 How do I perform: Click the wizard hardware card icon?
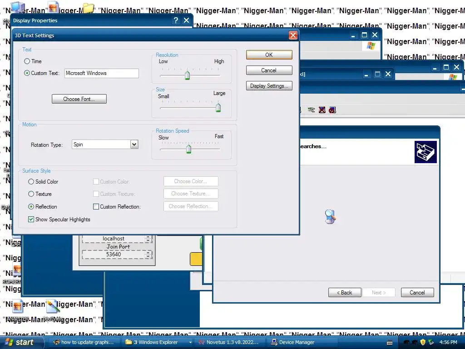[x=425, y=152]
